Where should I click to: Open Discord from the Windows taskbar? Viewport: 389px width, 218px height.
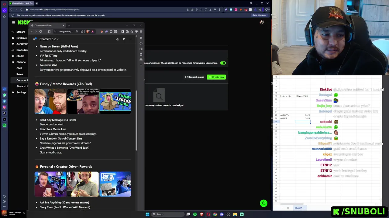(222, 214)
